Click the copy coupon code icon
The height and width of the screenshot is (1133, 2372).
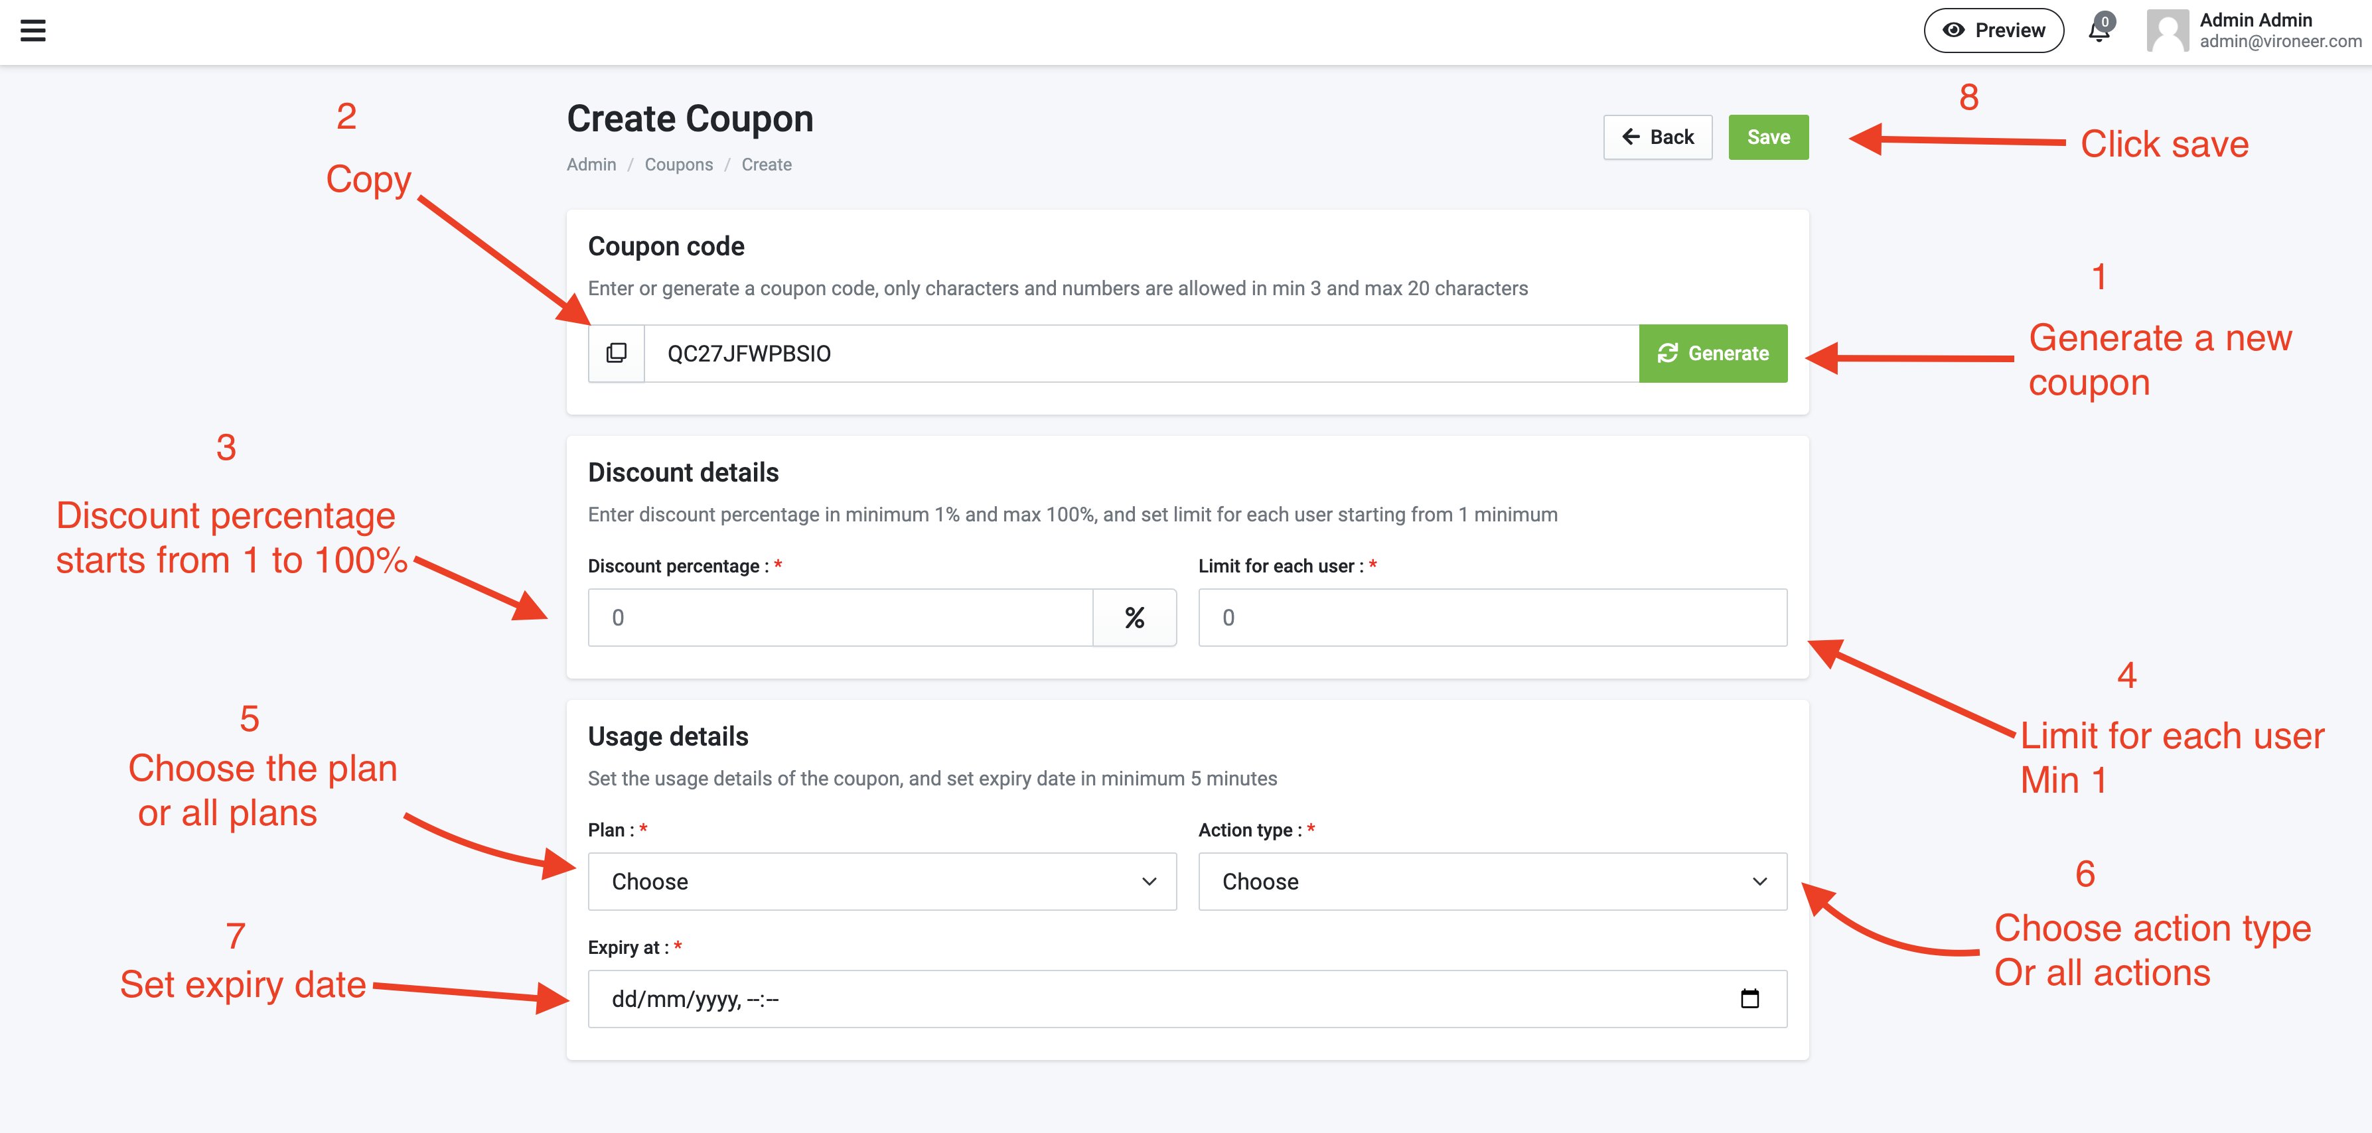click(616, 354)
